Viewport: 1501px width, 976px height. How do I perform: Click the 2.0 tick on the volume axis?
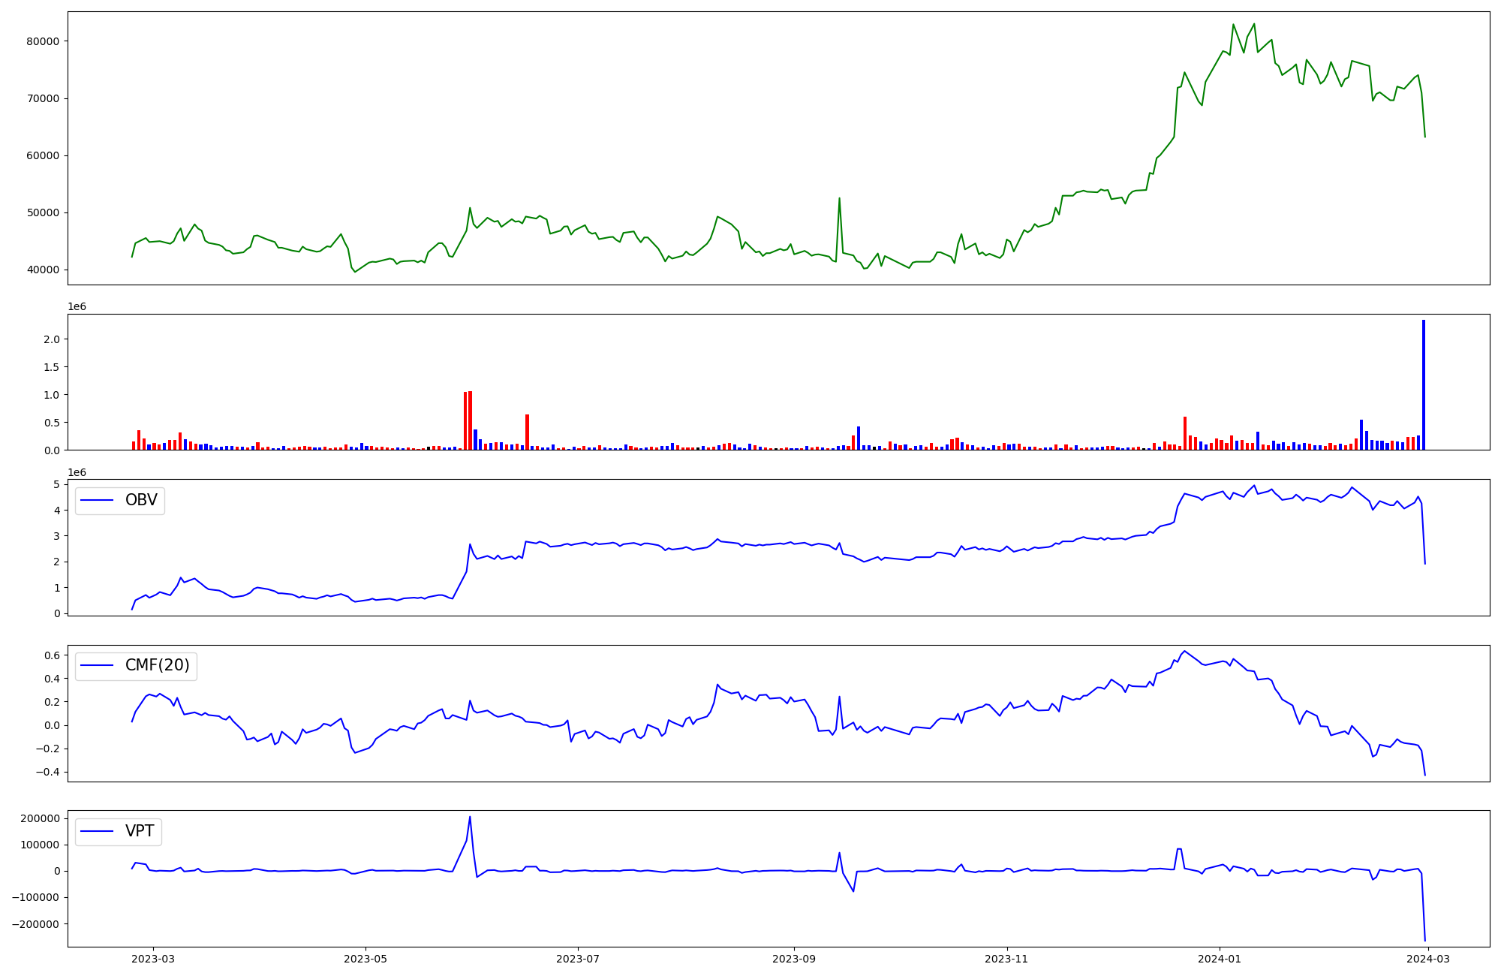(52, 339)
